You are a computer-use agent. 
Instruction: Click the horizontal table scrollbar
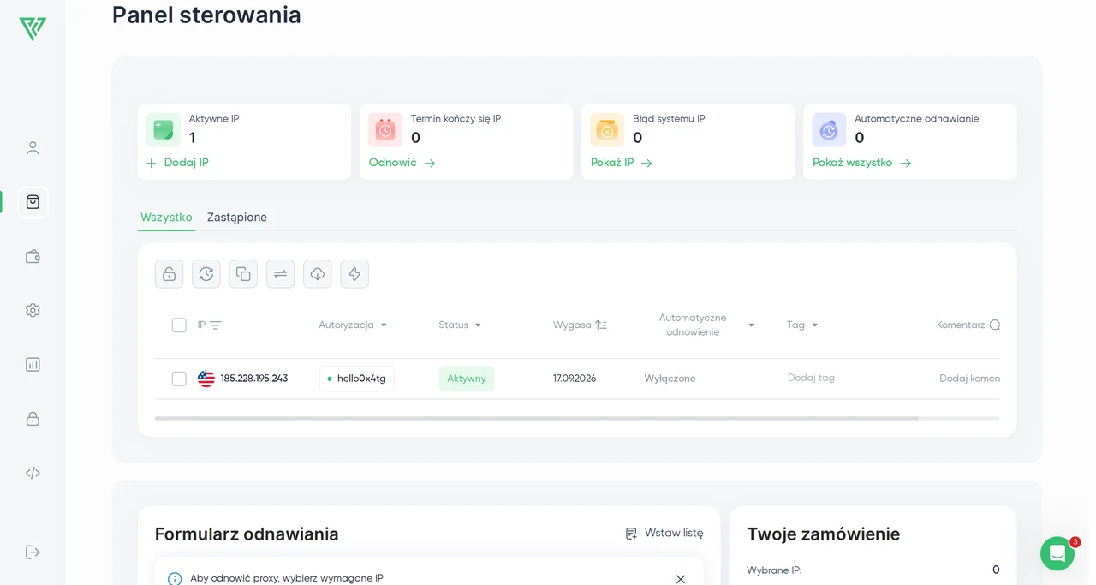click(536, 418)
